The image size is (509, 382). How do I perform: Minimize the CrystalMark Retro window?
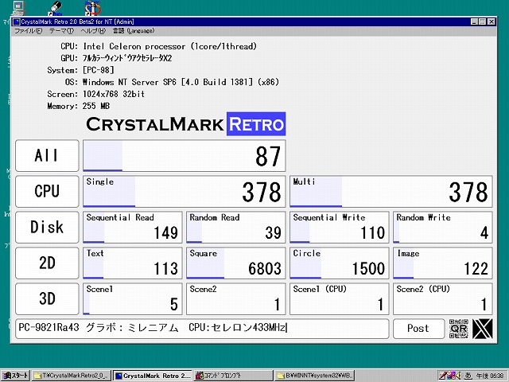point(474,21)
